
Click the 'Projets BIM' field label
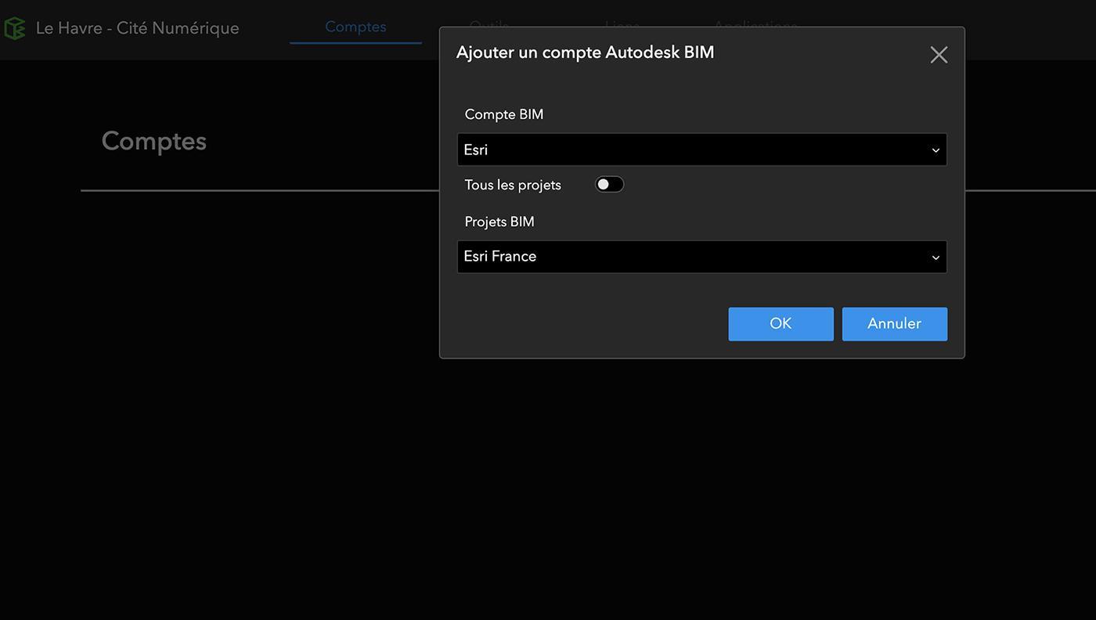[x=499, y=222]
